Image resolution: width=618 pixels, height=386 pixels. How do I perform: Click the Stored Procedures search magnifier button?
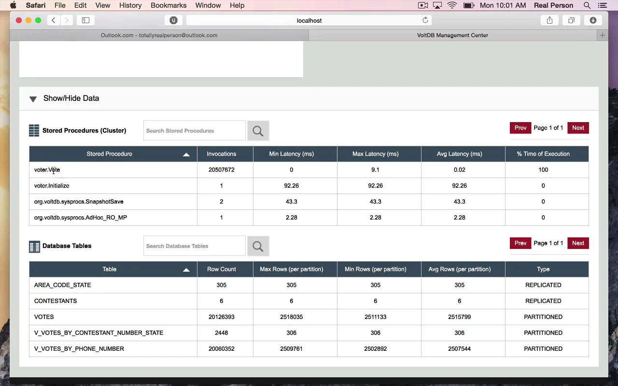258,131
